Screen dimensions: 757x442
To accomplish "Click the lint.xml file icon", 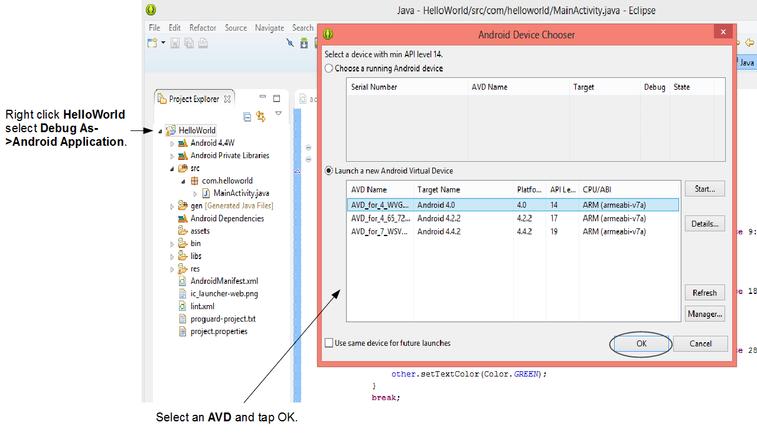I will pos(183,306).
